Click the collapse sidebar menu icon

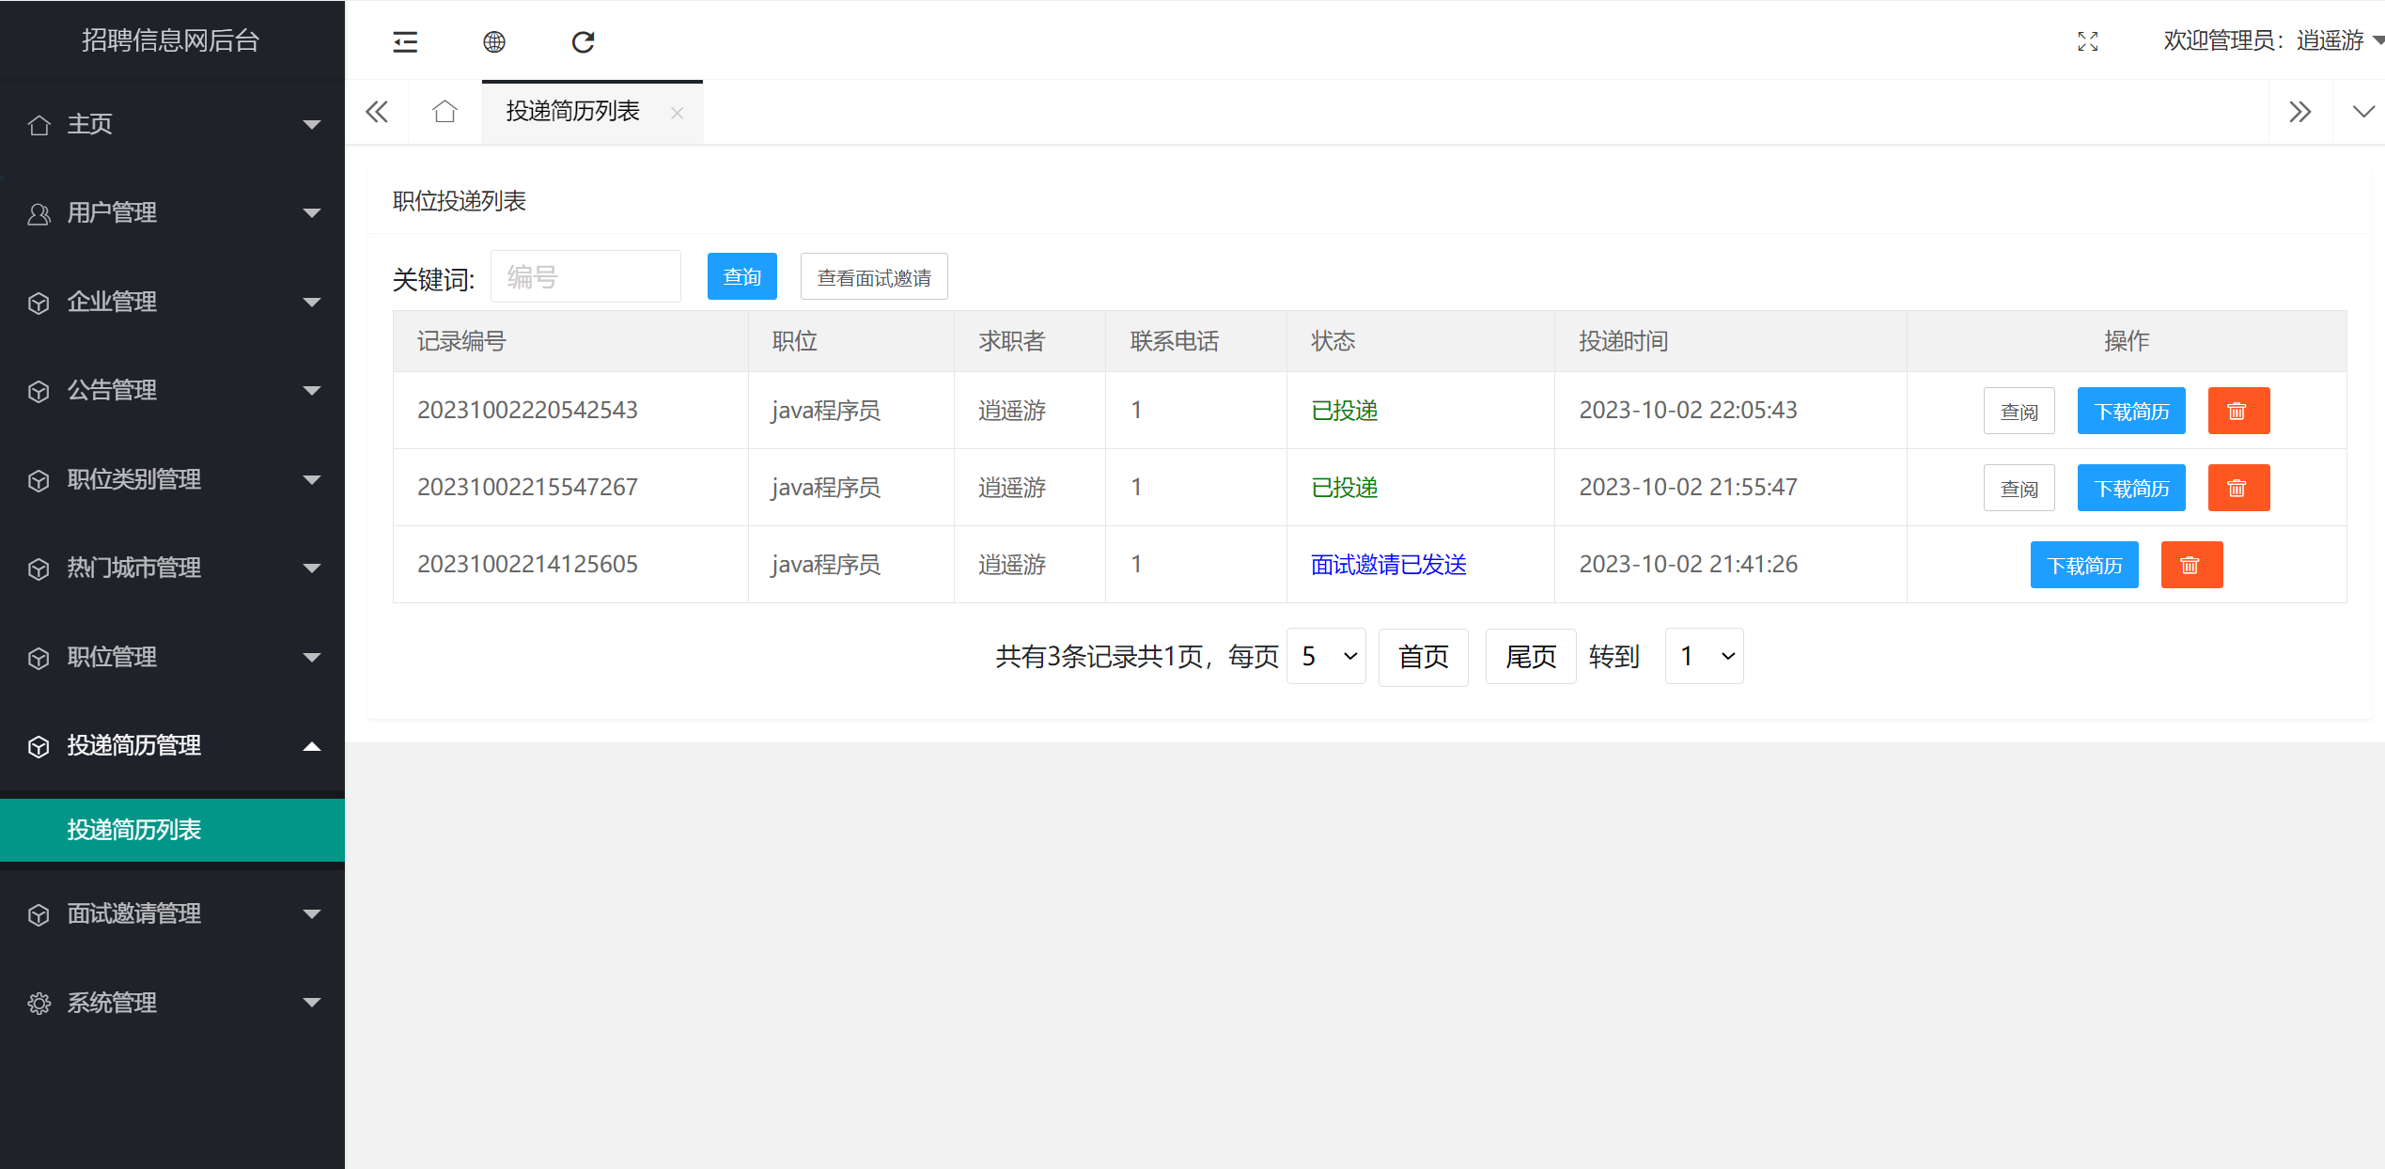coord(404,41)
